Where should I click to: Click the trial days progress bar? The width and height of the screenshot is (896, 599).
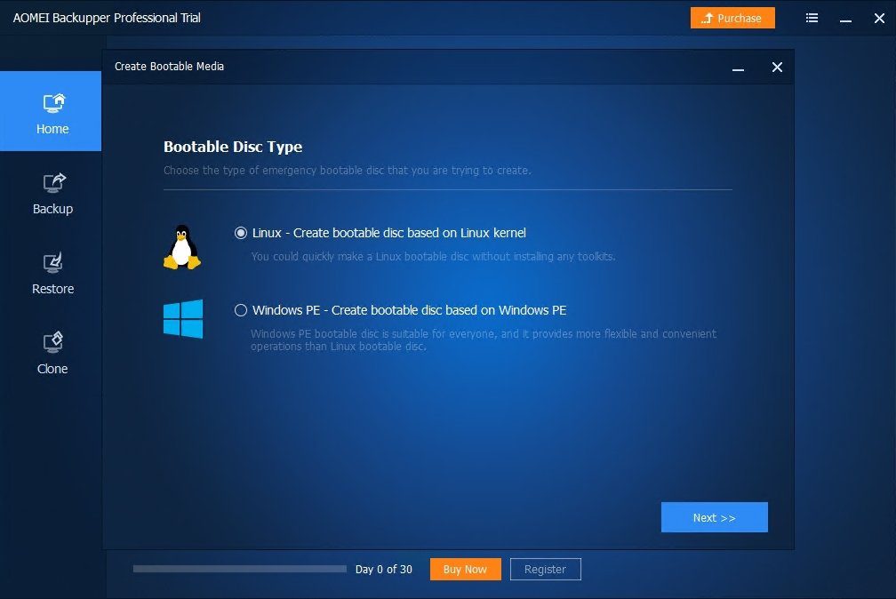[x=240, y=569]
